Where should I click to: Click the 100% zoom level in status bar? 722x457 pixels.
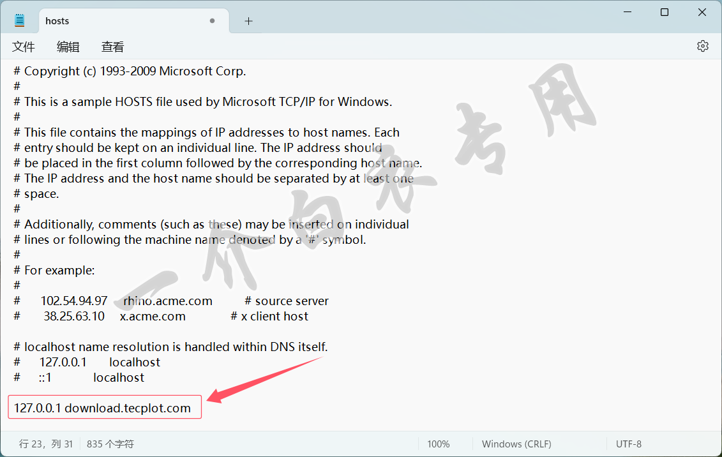439,444
